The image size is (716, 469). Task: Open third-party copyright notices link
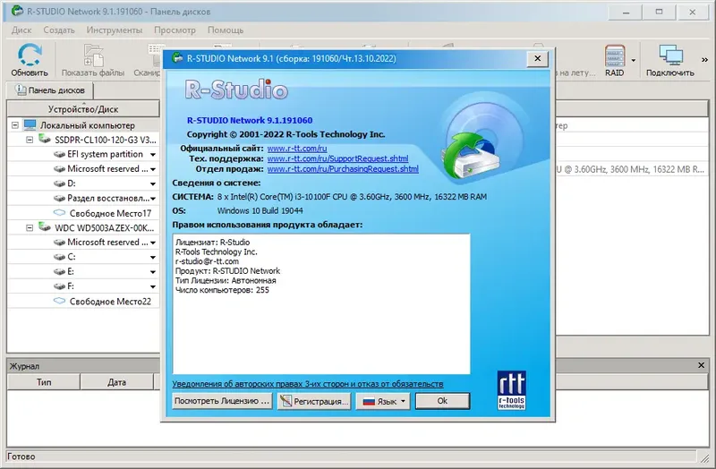click(308, 384)
